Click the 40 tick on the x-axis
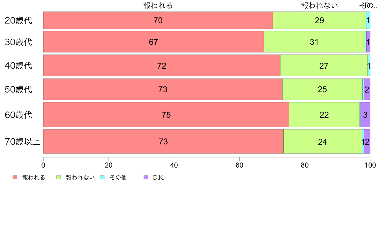 [x=174, y=165]
